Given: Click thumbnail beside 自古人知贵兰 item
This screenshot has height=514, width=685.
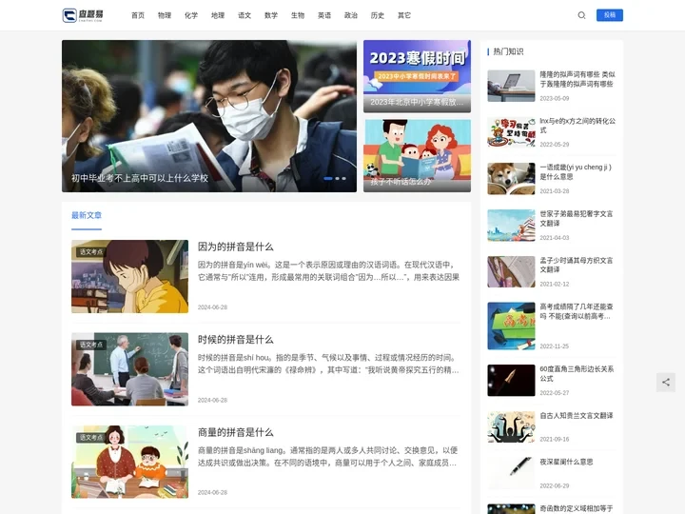Looking at the screenshot, I should coord(511,427).
